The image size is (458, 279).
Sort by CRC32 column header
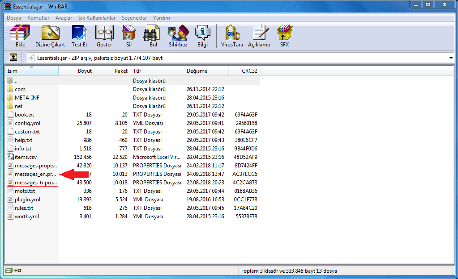tap(244, 71)
